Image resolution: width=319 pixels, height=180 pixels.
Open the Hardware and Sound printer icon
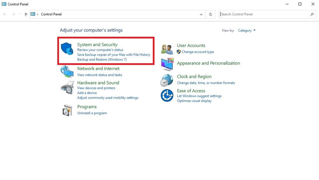(x=67, y=88)
